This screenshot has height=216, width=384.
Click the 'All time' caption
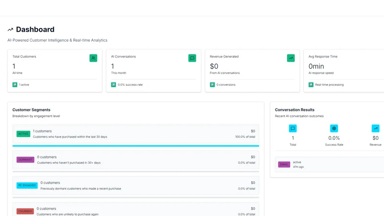pos(17,73)
